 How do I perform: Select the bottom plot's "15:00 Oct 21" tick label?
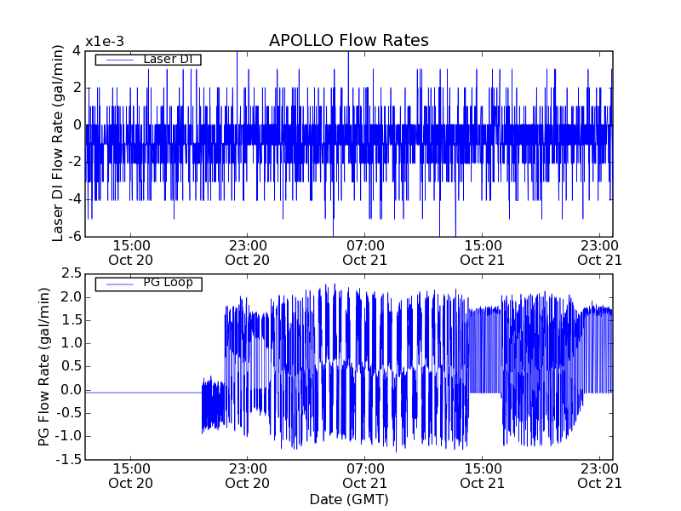[x=483, y=475]
